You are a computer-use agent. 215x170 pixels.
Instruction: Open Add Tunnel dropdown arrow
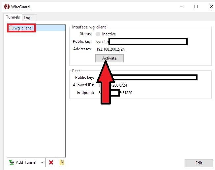42,162
